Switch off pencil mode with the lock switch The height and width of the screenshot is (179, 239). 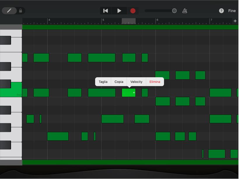point(20,10)
